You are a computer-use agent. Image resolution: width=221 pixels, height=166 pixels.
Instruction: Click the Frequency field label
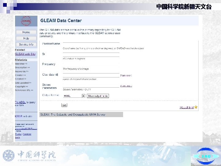pos(48,64)
